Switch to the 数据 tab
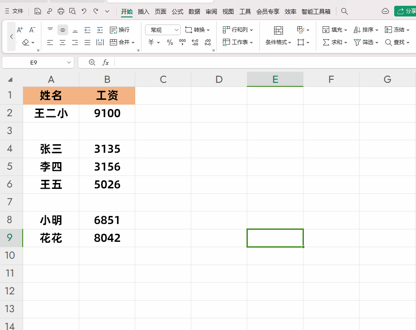 click(194, 12)
